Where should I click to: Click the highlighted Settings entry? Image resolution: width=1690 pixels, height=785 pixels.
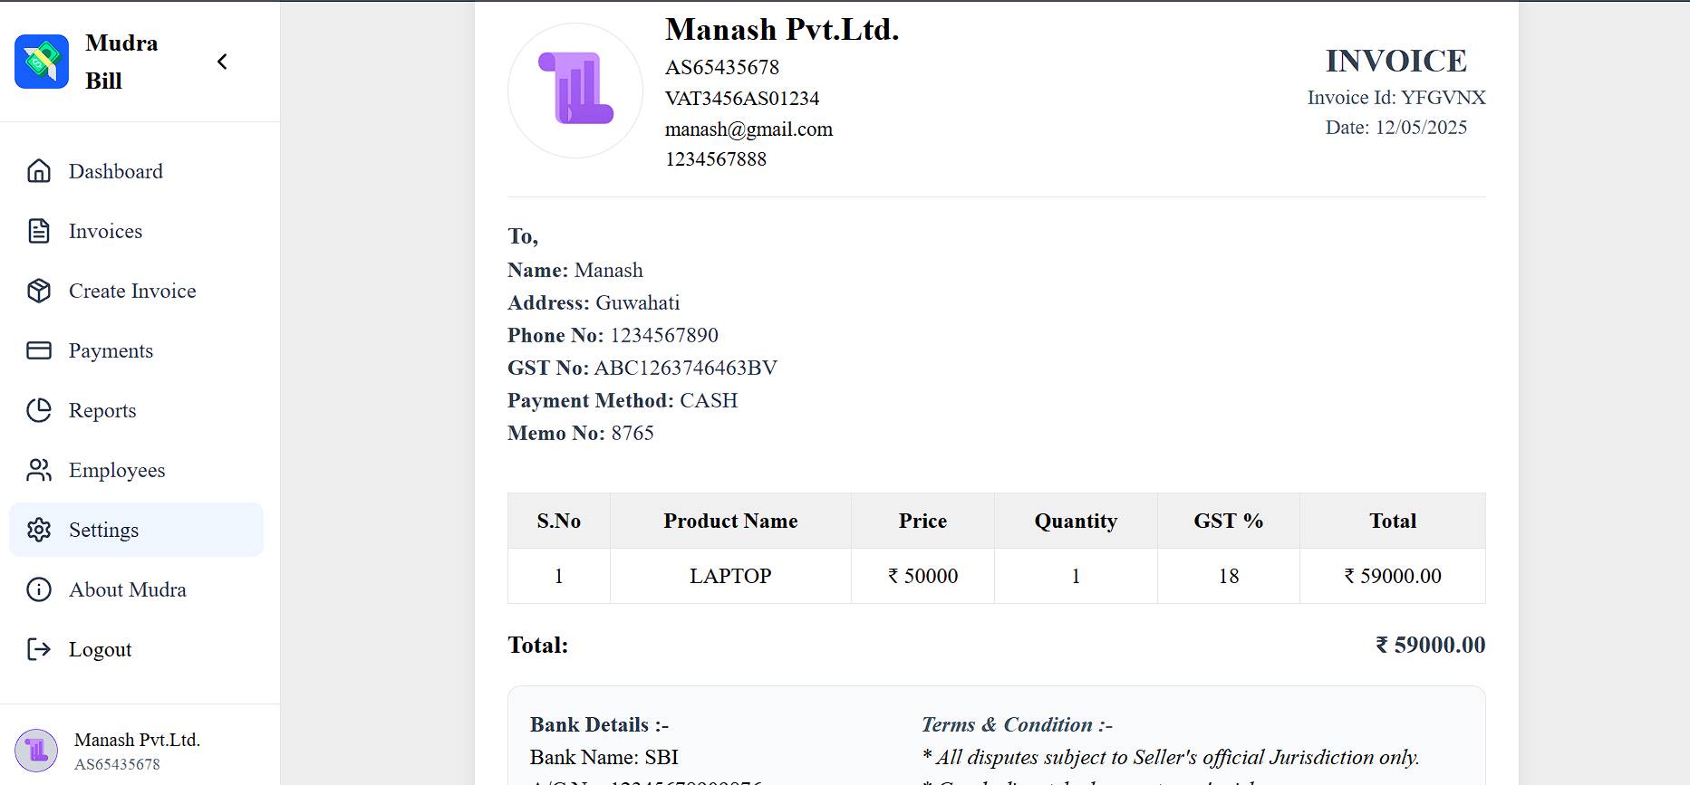103,530
